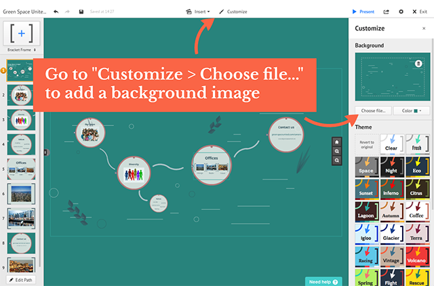
Task: Open the Insert dropdown menu
Action: click(x=198, y=12)
